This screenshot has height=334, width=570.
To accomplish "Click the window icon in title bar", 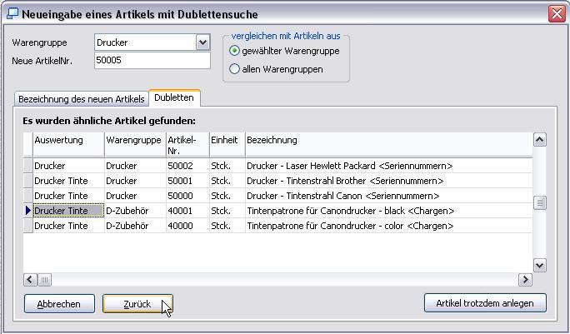I will (12, 14).
